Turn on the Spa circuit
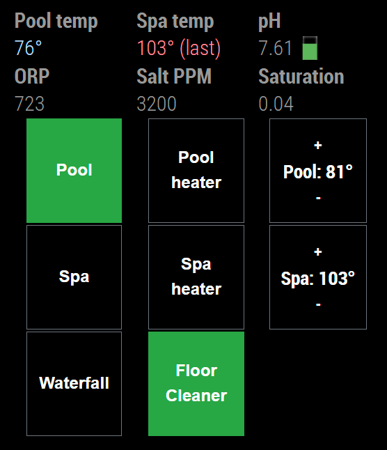The image size is (387, 450). [74, 277]
